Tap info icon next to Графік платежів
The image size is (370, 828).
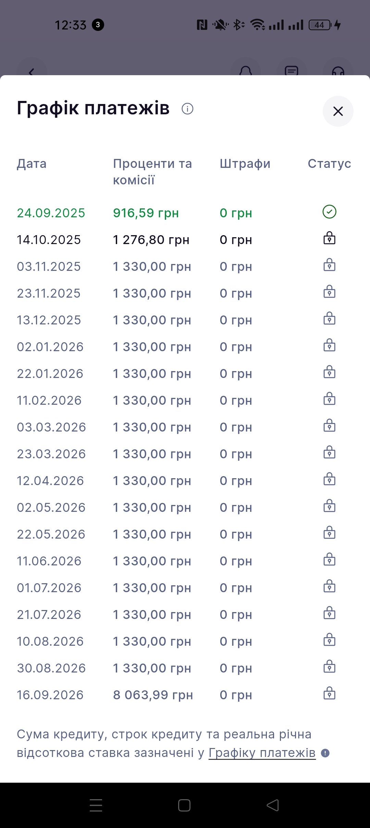[x=187, y=109]
